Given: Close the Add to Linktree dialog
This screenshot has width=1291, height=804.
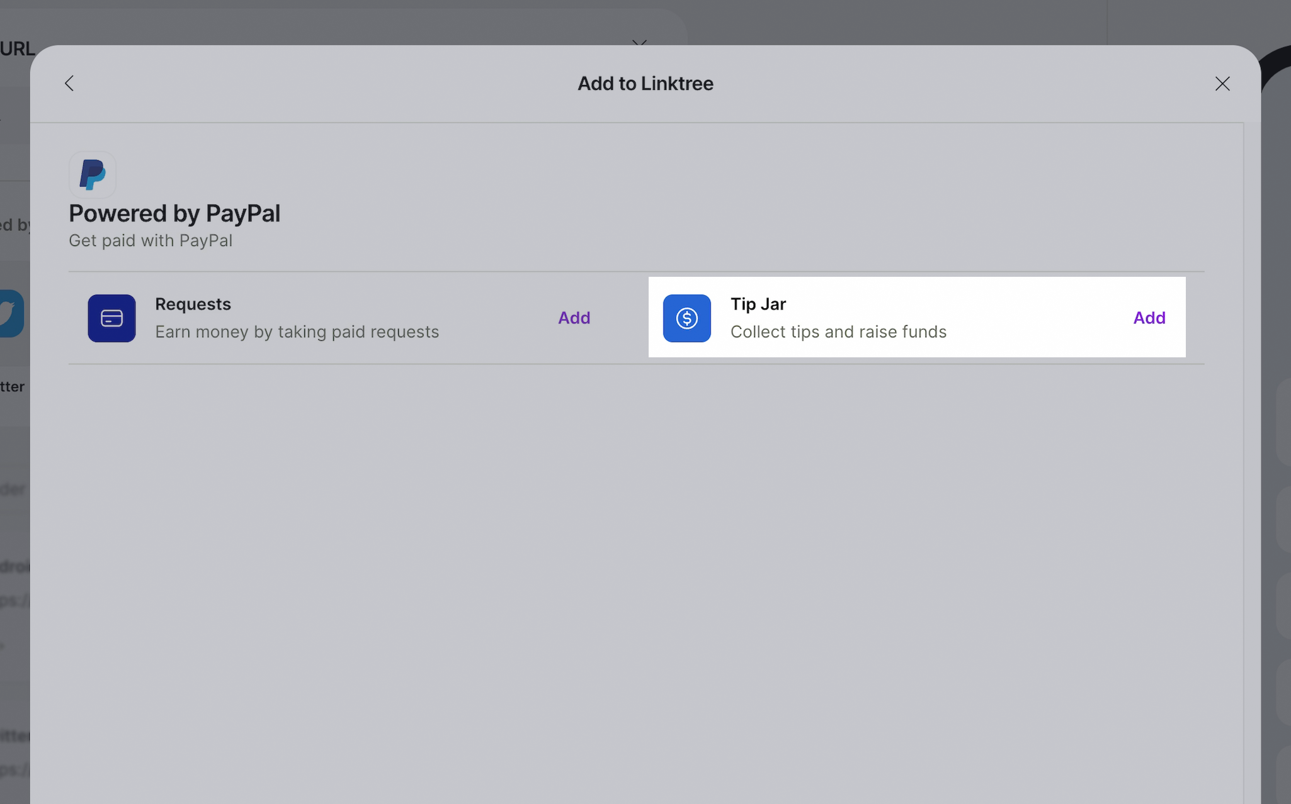Looking at the screenshot, I should 1222,84.
